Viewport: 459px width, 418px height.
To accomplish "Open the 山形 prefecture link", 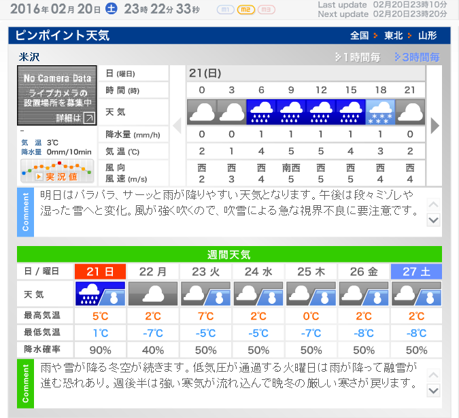I will (428, 35).
